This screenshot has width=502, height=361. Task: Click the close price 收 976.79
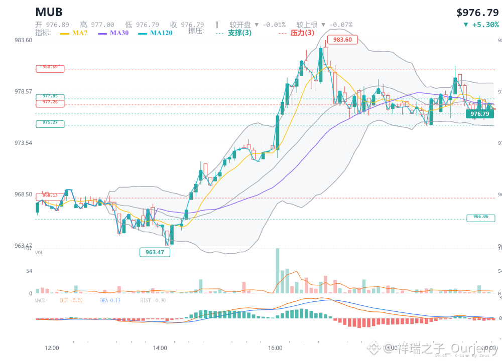187,25
